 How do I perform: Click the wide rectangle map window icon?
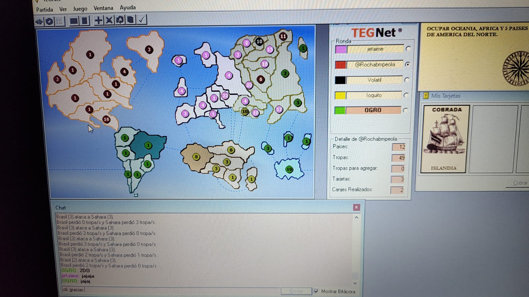(74, 21)
